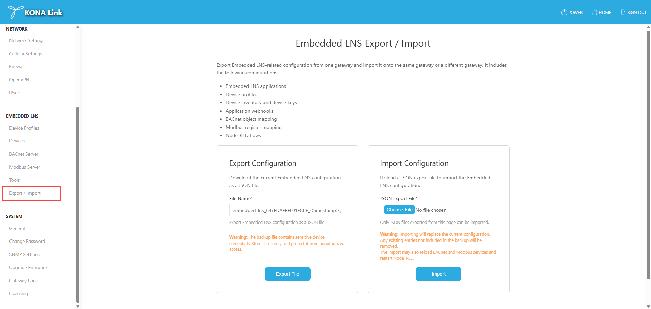Open Network Settings in sidebar
The height and width of the screenshot is (309, 651).
tap(27, 40)
